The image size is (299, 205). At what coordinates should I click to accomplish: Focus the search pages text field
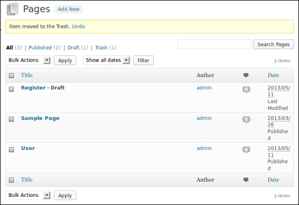pos(214,44)
